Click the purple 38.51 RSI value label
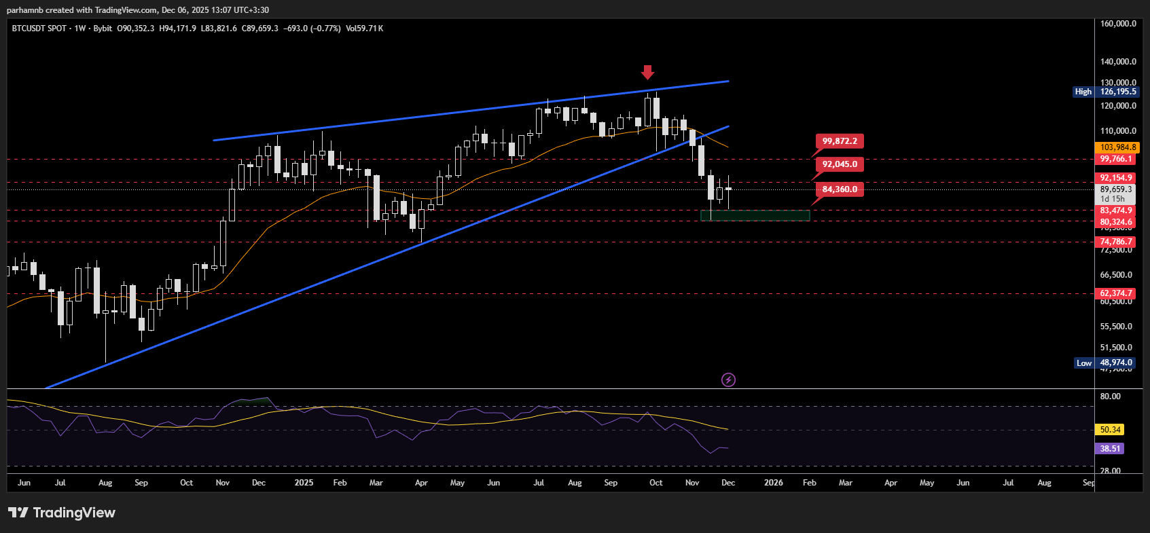 coord(1110,449)
